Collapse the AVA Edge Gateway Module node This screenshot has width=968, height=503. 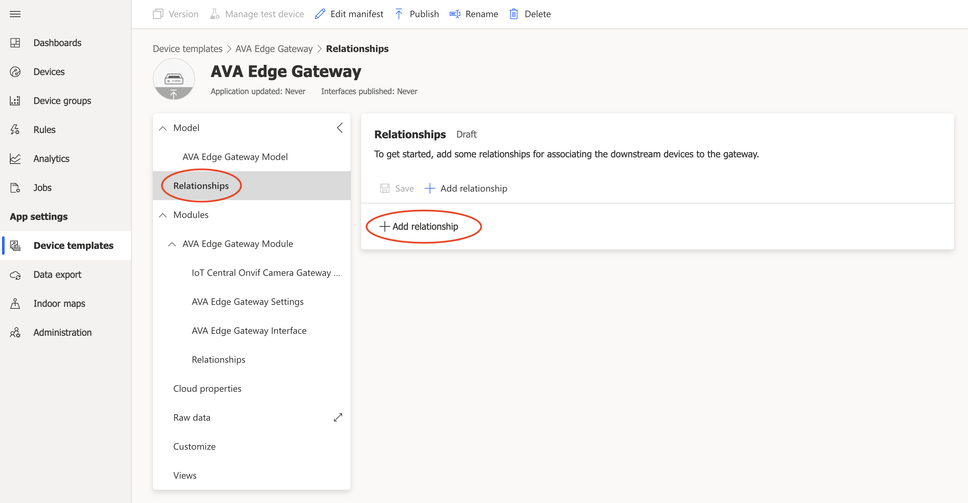(172, 244)
